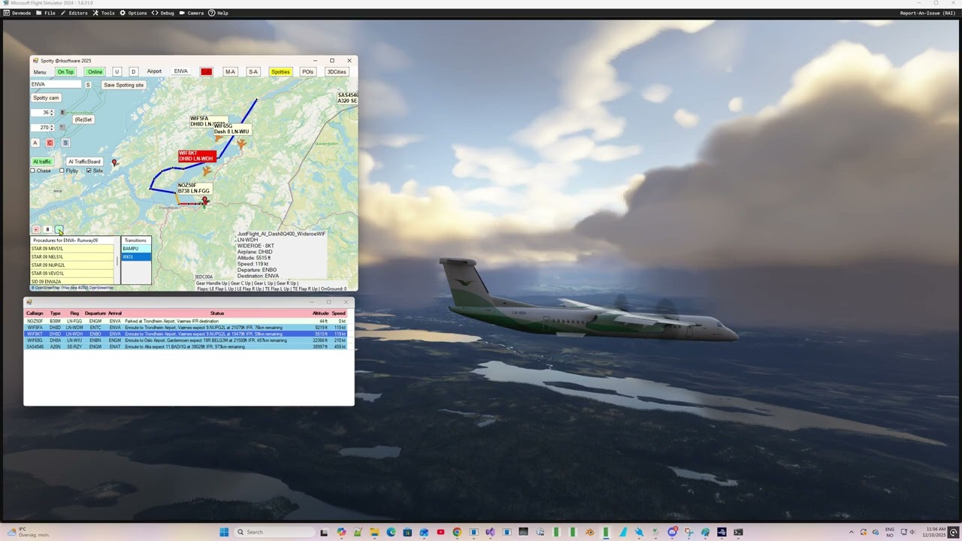Click the orange aircraft icon near WIF65G label

pos(241,144)
